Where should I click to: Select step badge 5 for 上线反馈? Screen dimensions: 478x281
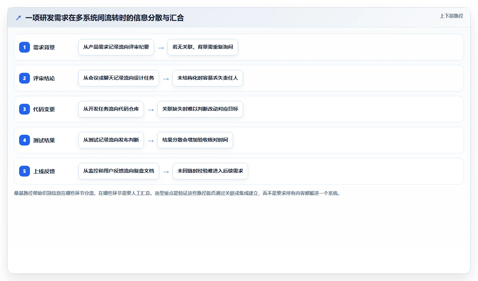(x=25, y=171)
